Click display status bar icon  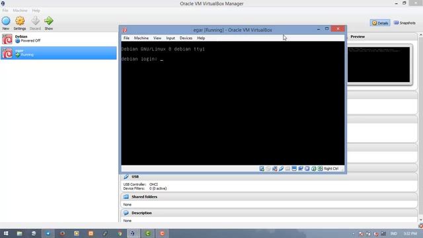(x=294, y=169)
